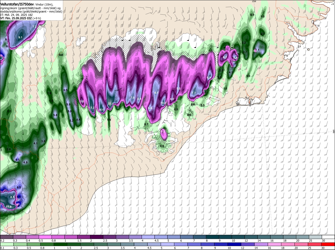Click the 17.3 value label
The width and height of the screenshot is (335, 250).
[x=92, y=108]
